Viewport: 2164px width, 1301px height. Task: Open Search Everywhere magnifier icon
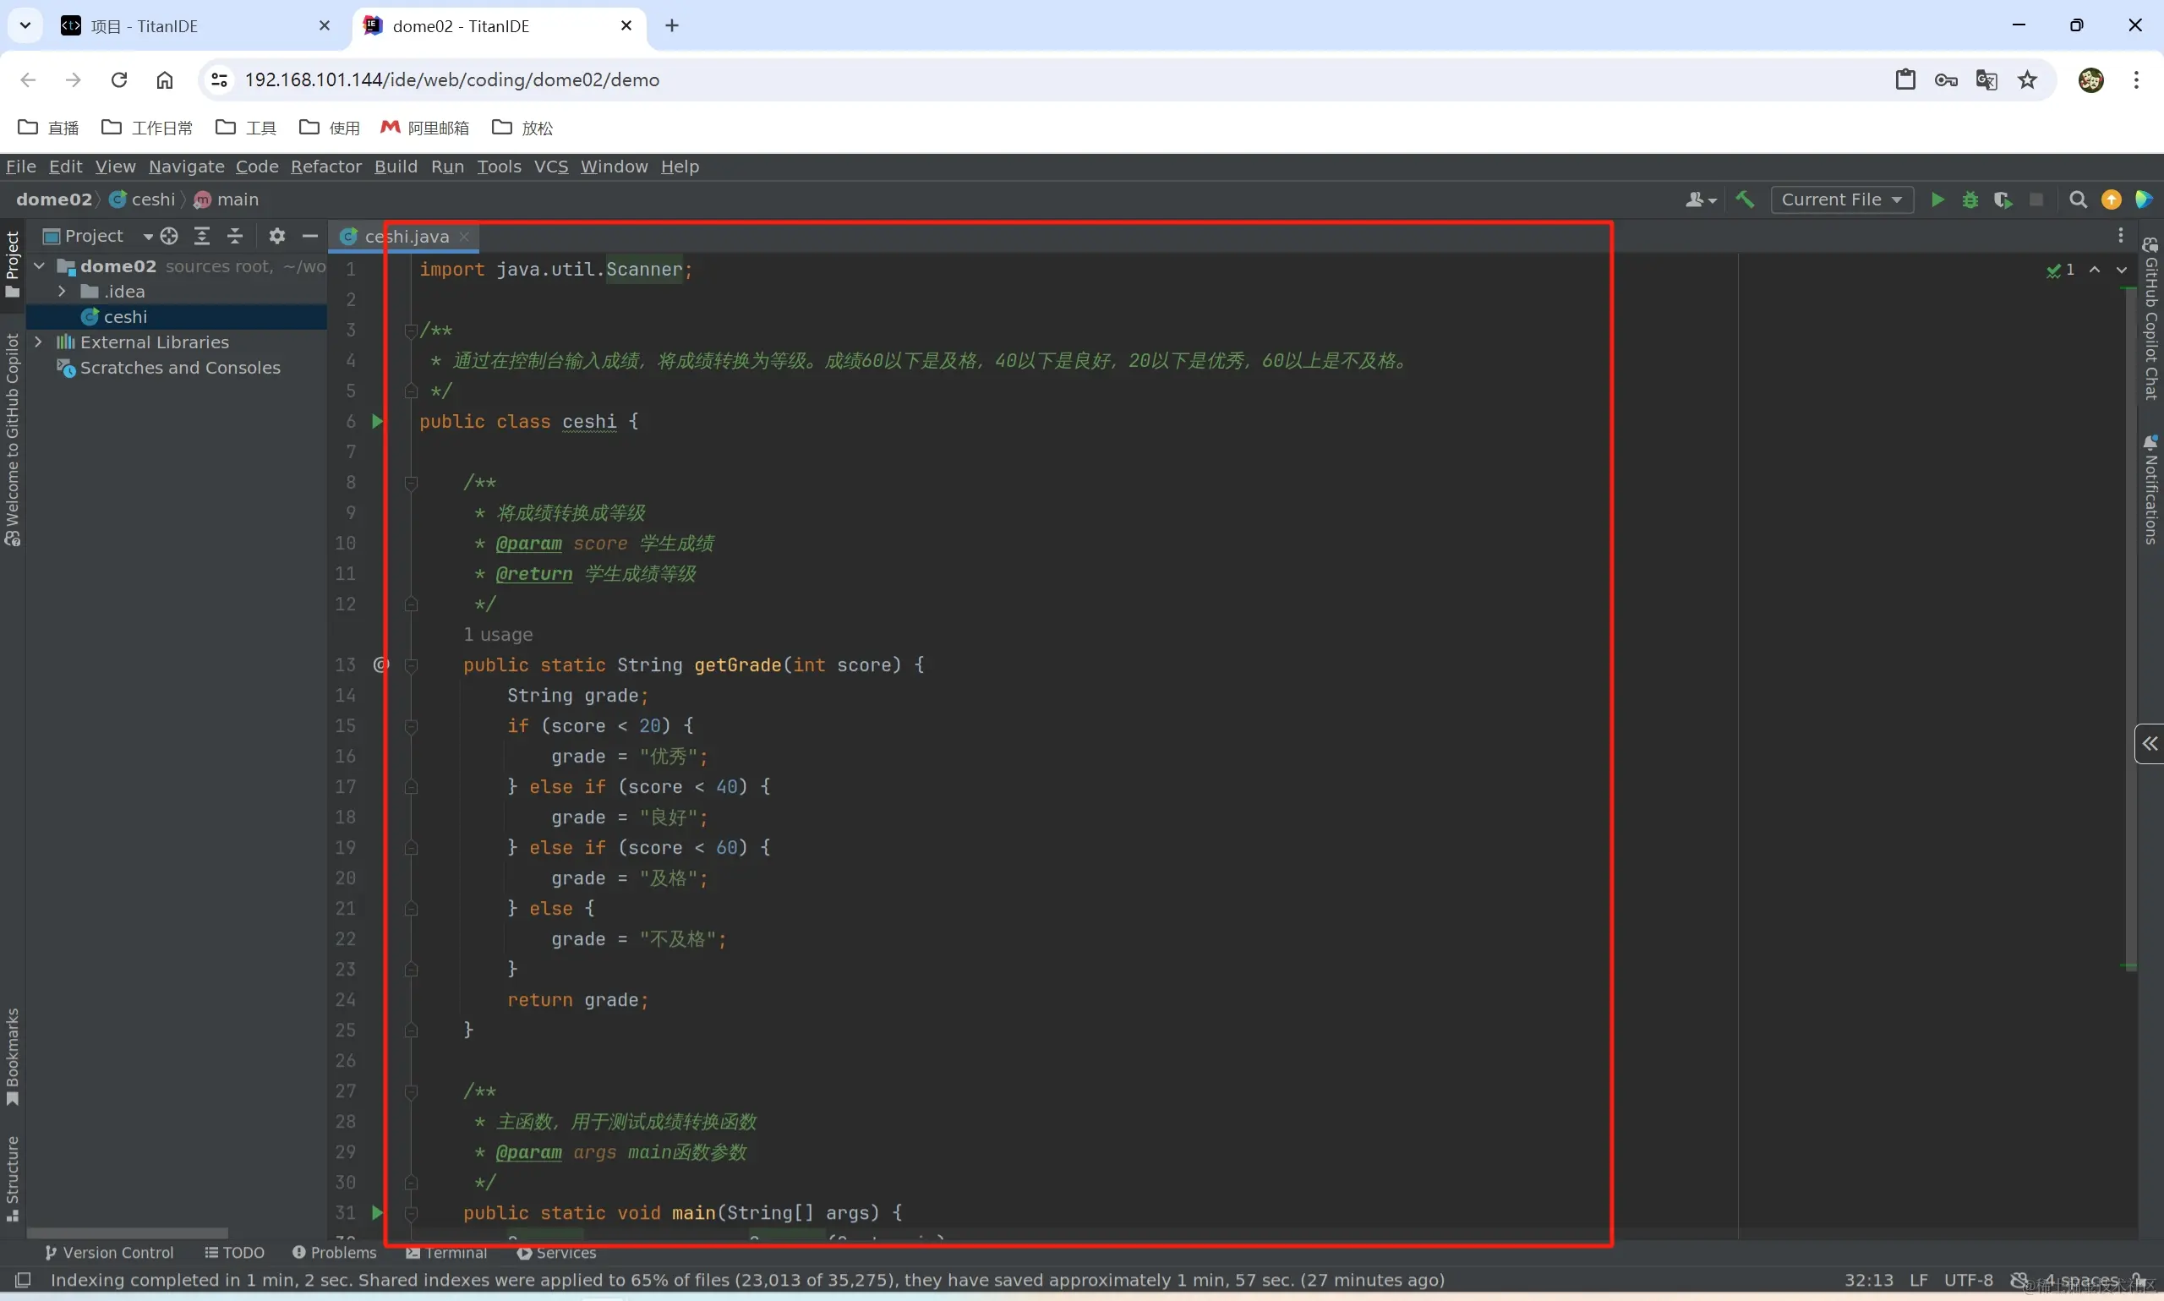(2077, 200)
